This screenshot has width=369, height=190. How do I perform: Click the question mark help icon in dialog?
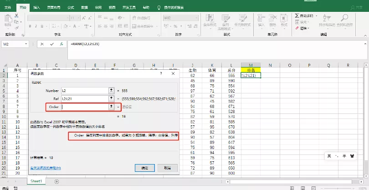(x=161, y=73)
